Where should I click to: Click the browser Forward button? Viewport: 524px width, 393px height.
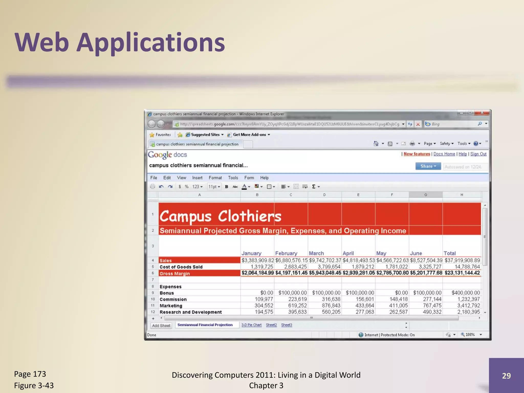tap(161, 124)
